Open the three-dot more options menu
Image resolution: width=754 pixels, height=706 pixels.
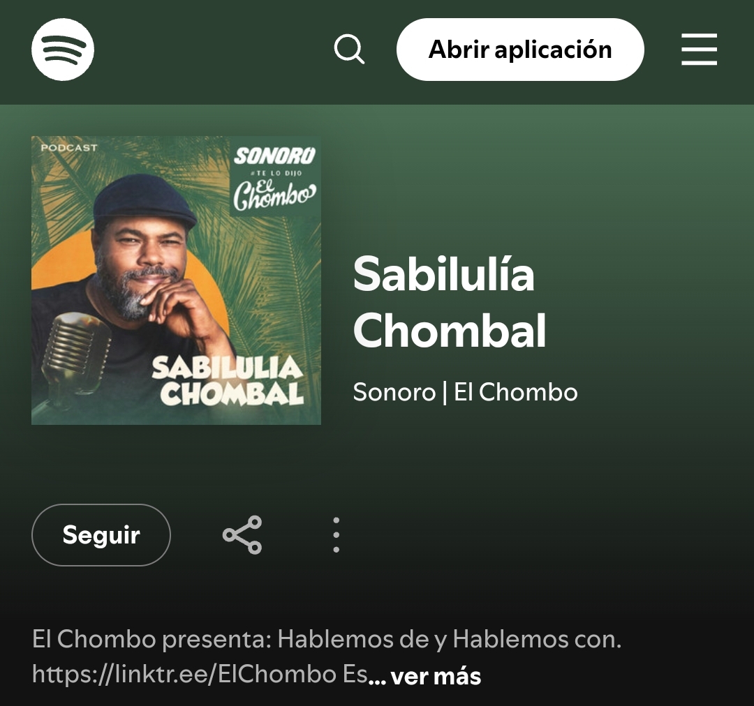pos(336,535)
